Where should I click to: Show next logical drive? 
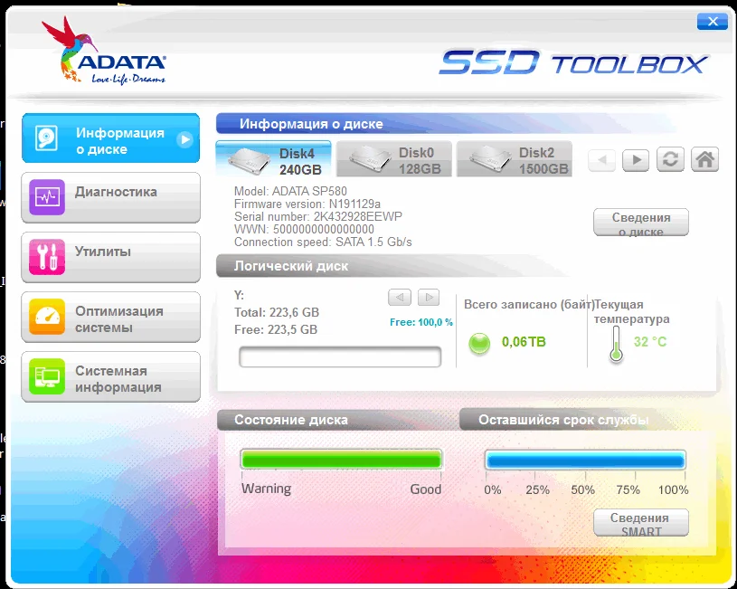[x=429, y=298]
